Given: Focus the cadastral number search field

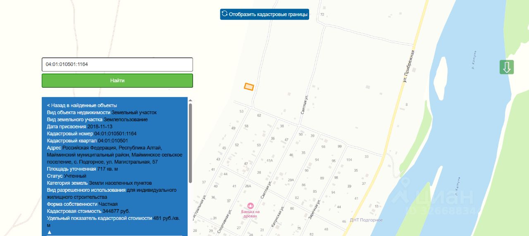Looking at the screenshot, I should (117, 64).
